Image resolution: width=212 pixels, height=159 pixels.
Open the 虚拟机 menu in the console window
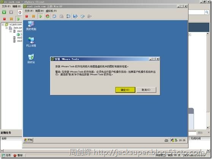51,11
